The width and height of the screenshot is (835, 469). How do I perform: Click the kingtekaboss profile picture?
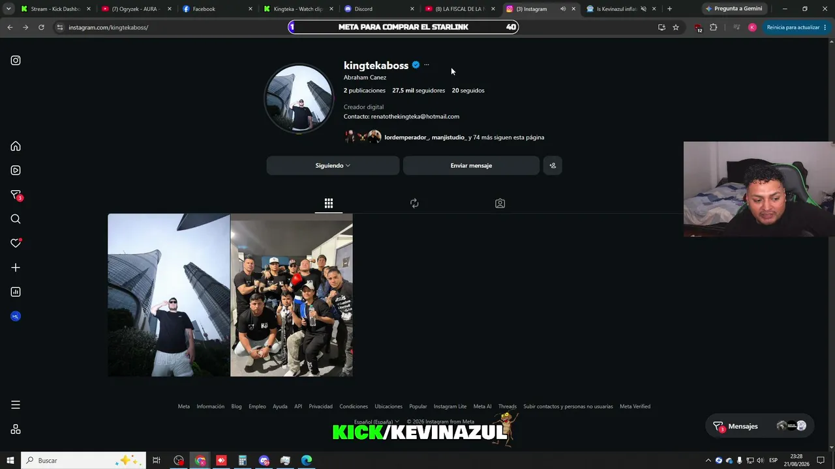[x=299, y=98]
